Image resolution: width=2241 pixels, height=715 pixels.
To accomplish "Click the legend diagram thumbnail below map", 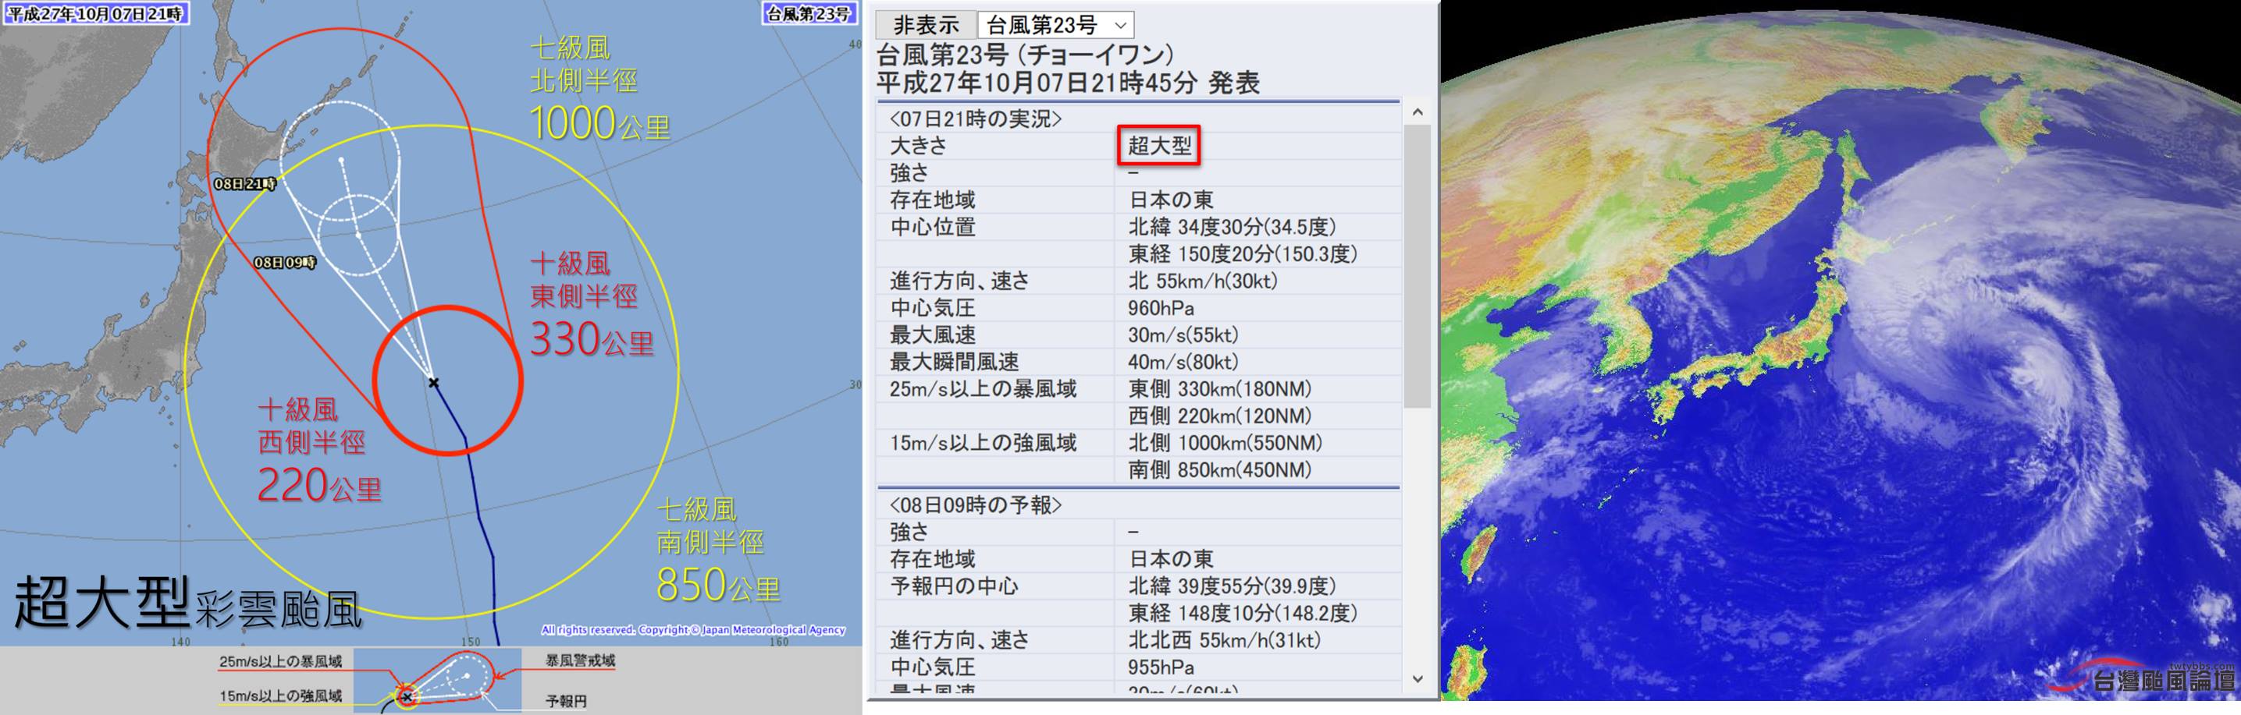I will [x=438, y=681].
